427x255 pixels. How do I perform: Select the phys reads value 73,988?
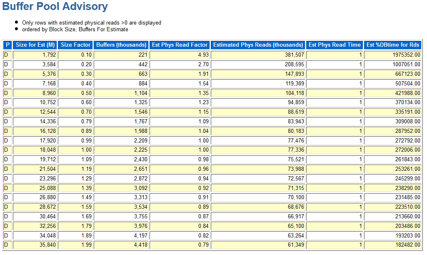tap(258, 169)
